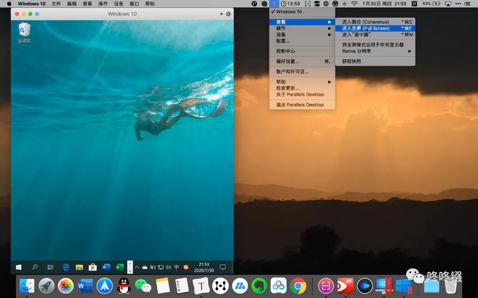Choose 进入全屏 (Full Screen) option
This screenshot has height=298, width=478.
click(375, 28)
